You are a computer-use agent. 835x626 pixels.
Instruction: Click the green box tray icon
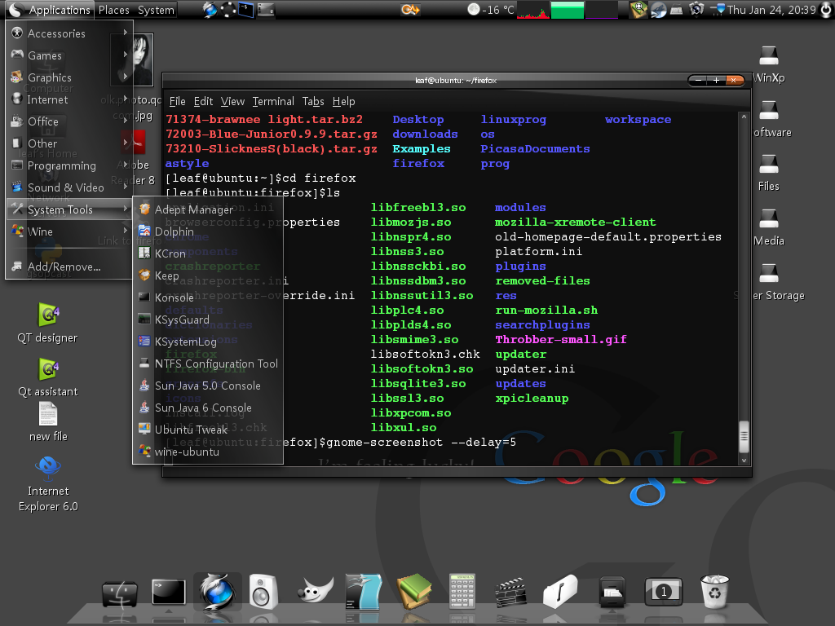[638, 10]
